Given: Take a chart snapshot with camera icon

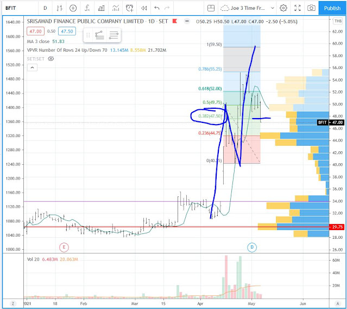Looking at the screenshot, I should (311, 8).
